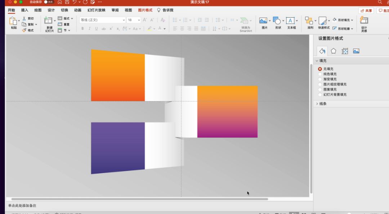Click the purple gradient rectangle on slide
The height and width of the screenshot is (214, 389).
tap(118, 148)
